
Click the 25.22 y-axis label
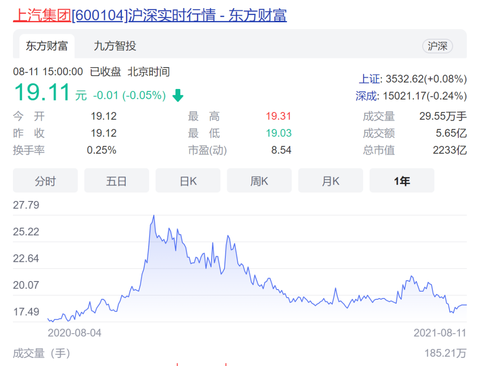pyautogui.click(x=26, y=232)
